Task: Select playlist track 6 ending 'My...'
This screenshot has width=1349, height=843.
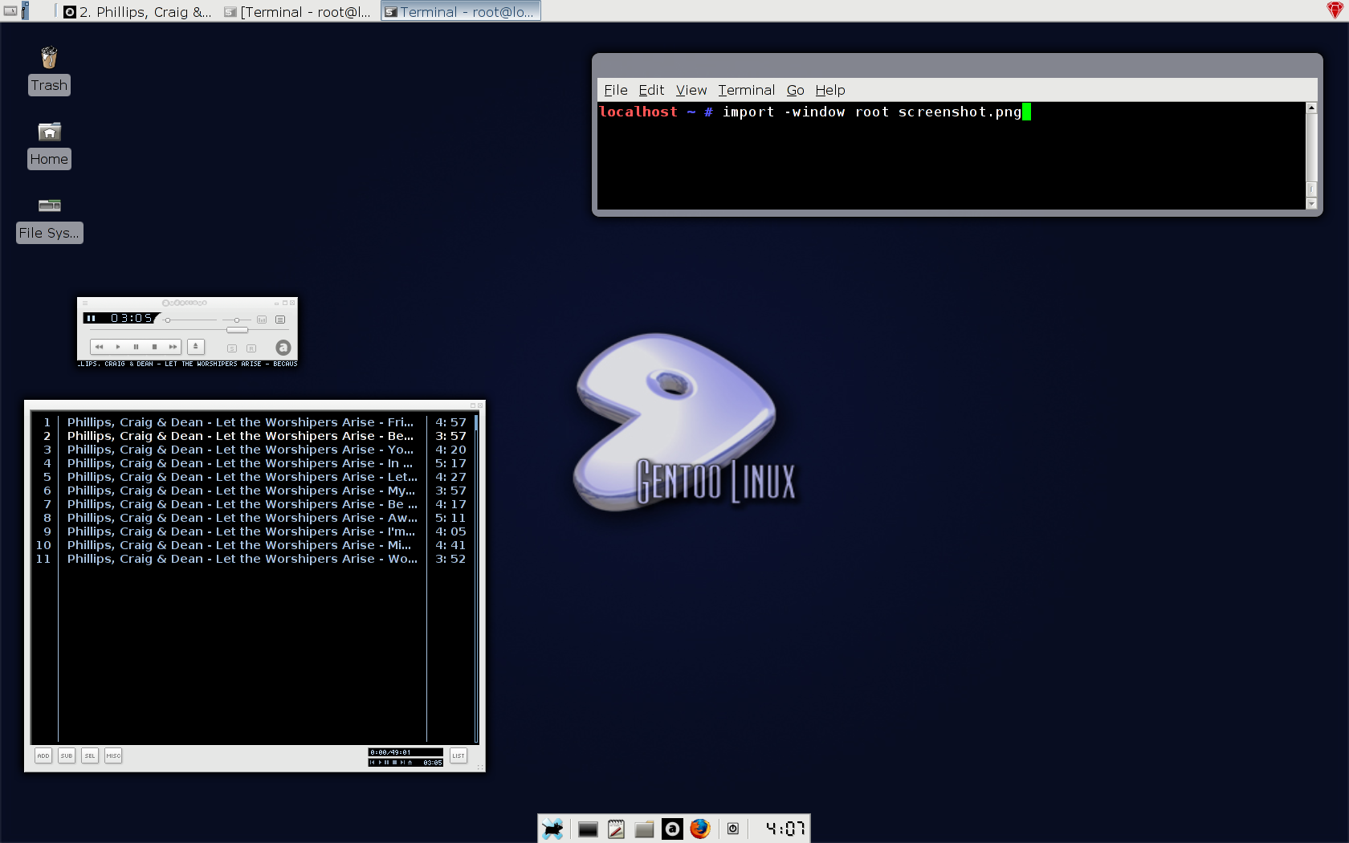Action: click(x=251, y=491)
